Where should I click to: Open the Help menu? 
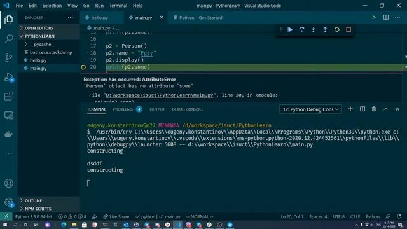pos(137,6)
